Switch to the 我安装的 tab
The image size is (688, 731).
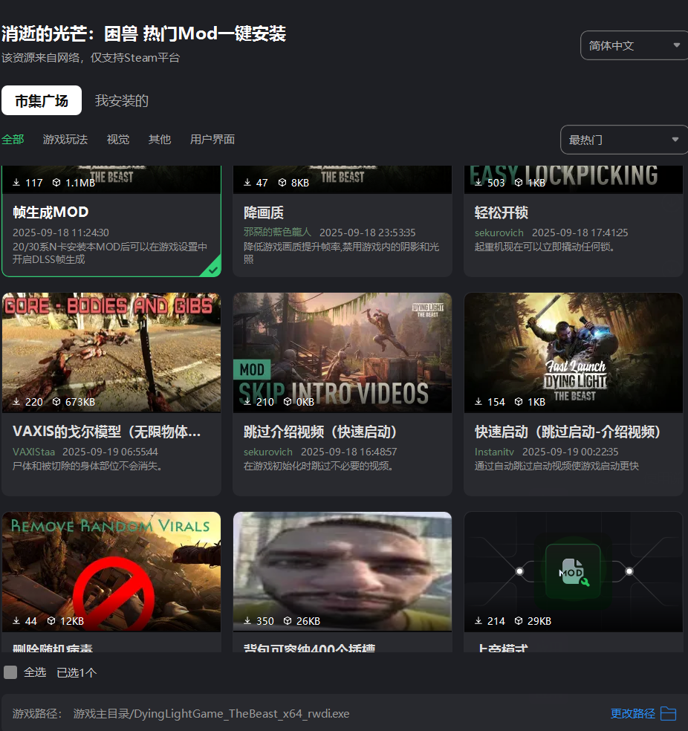[122, 100]
